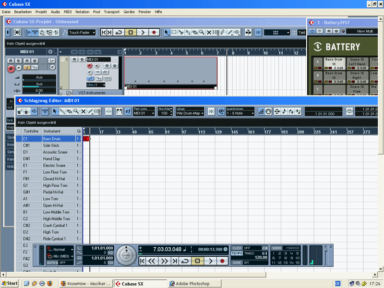
Task: Click the SHOW marker button in transport
Action: tap(277, 248)
